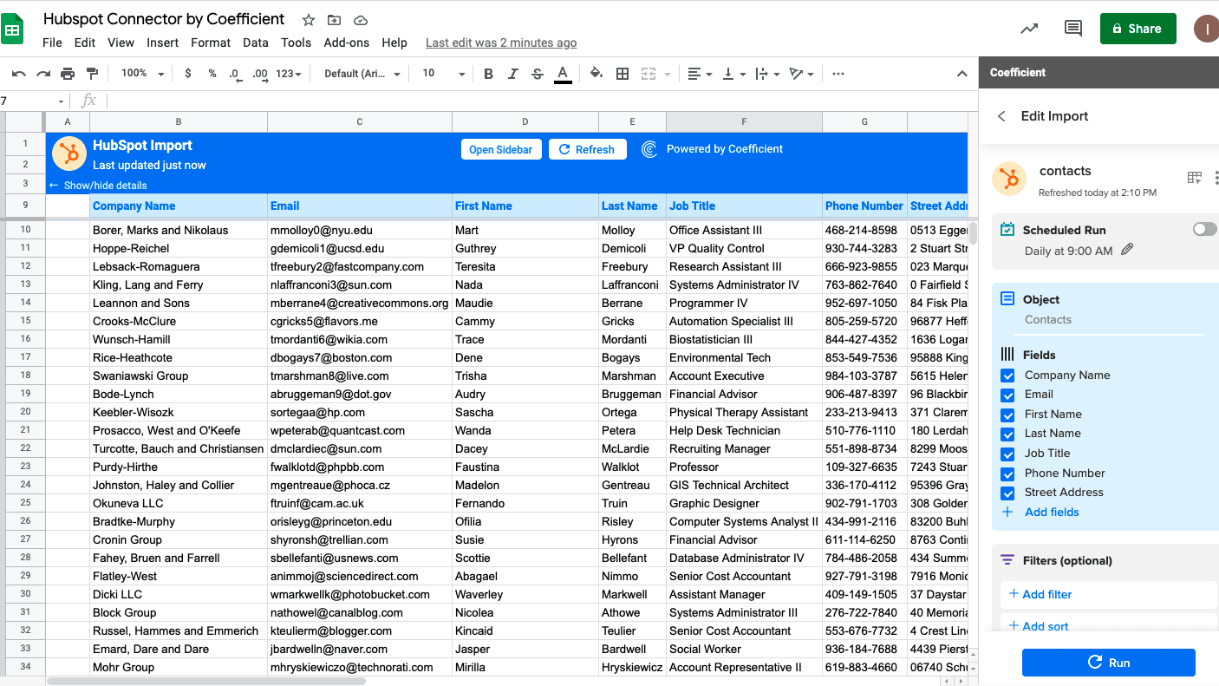Viewport: 1219px width, 686px height.
Task: Click the Open Sidebar button
Action: [501, 149]
